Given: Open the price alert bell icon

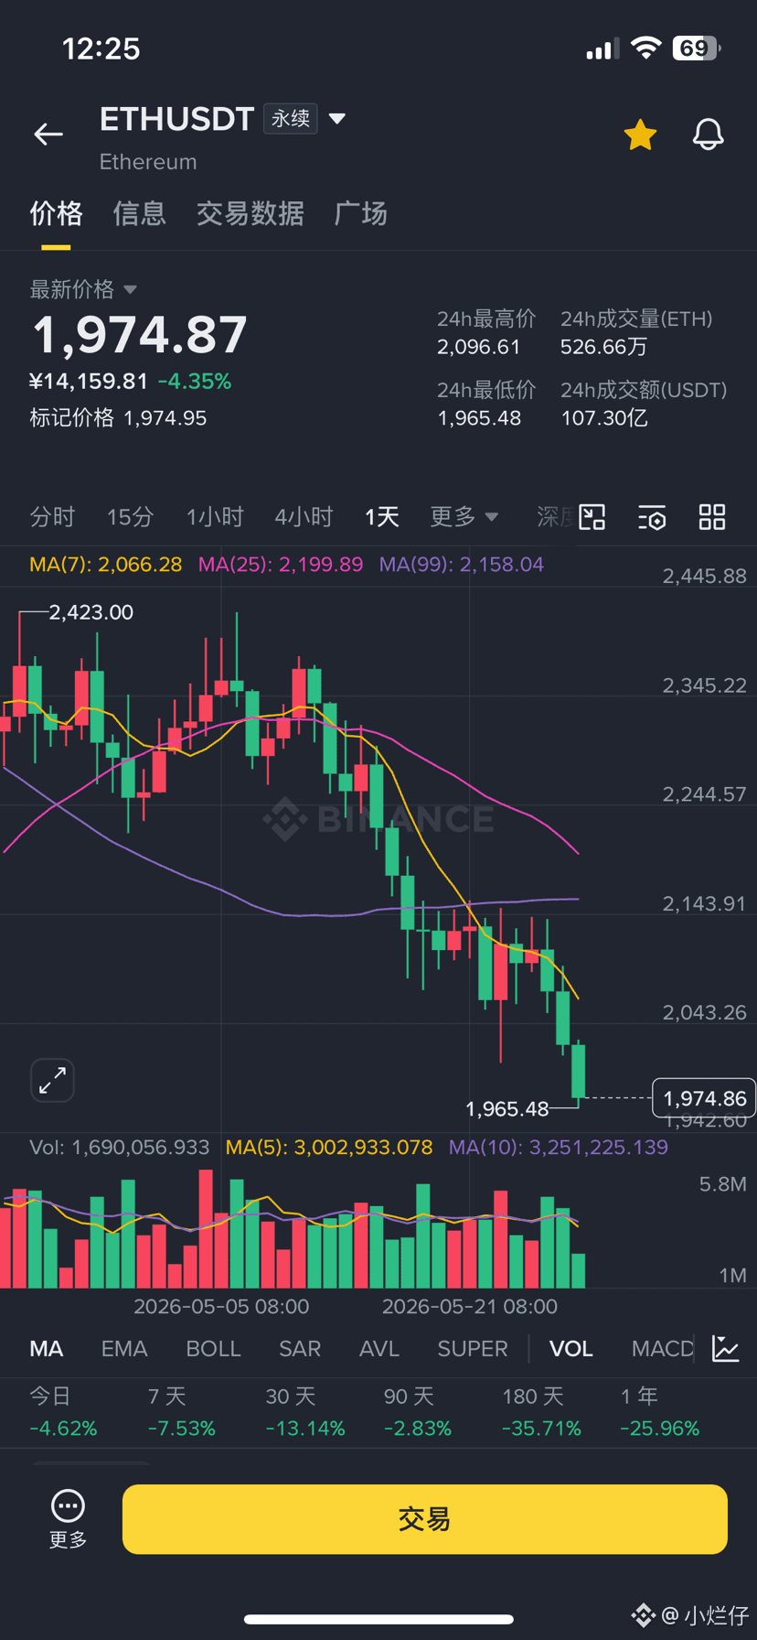Looking at the screenshot, I should [708, 135].
